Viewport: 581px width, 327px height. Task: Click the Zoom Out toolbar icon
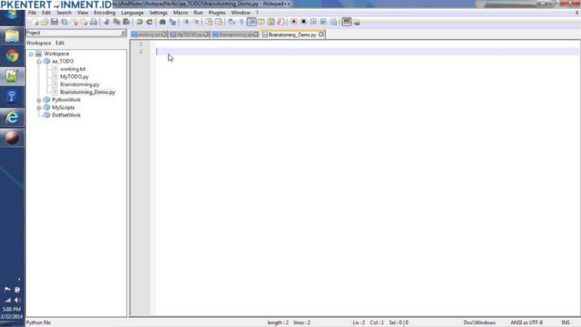[x=196, y=22]
